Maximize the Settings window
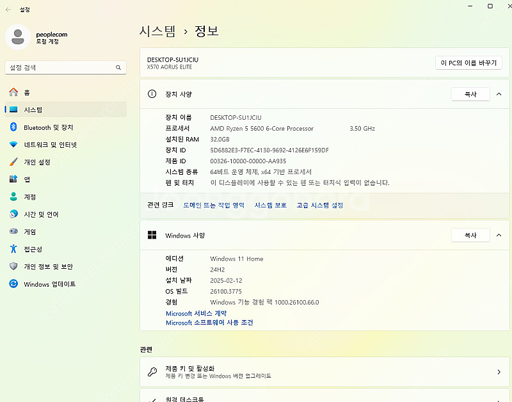This screenshot has height=402, width=512. pyautogui.click(x=490, y=6)
